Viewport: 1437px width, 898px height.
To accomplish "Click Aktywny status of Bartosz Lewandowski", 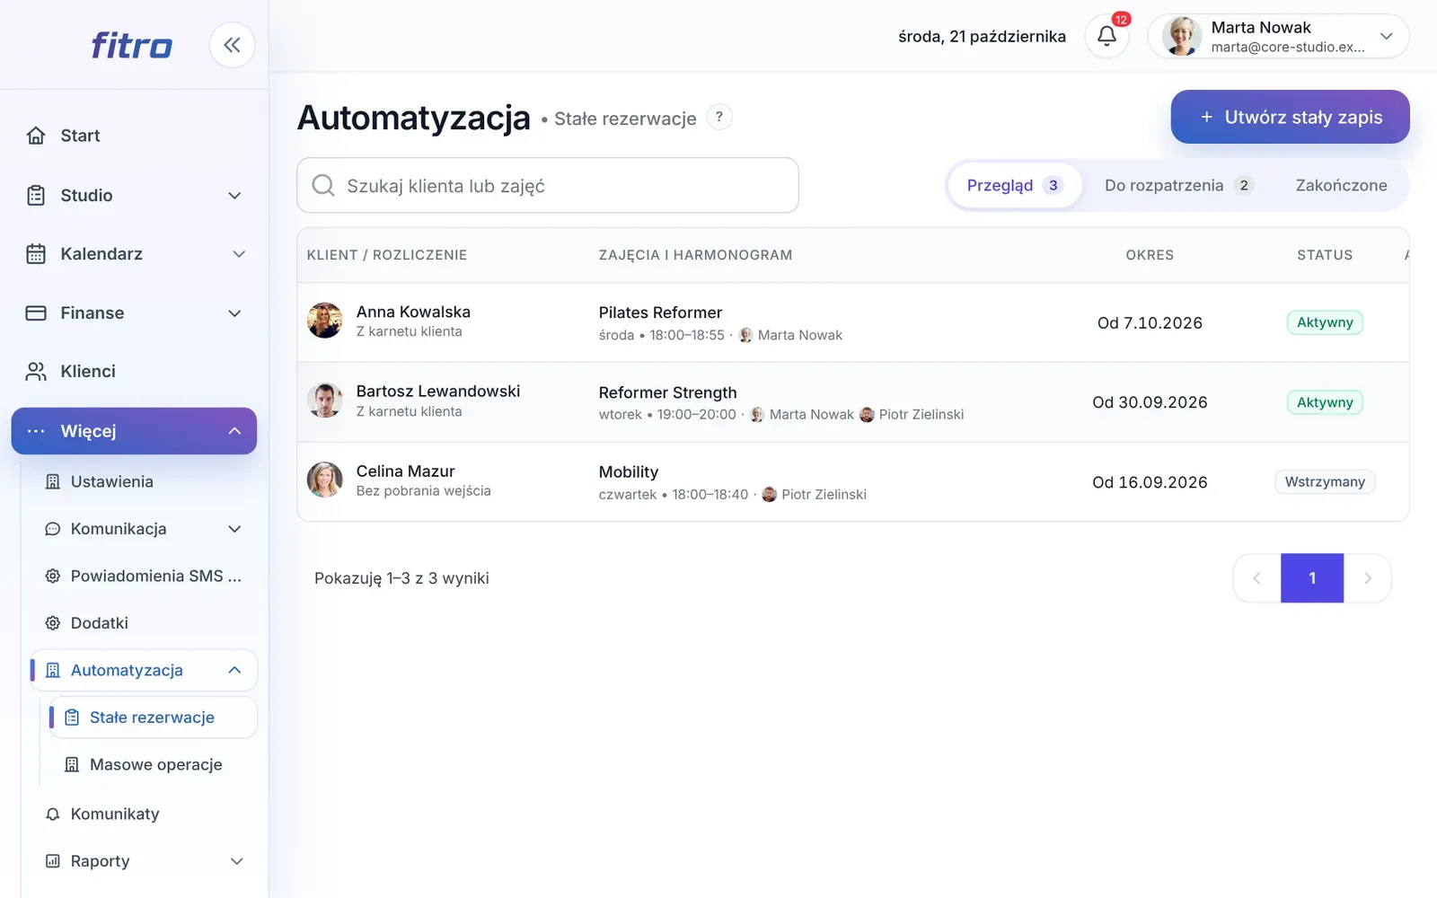I will pyautogui.click(x=1325, y=402).
